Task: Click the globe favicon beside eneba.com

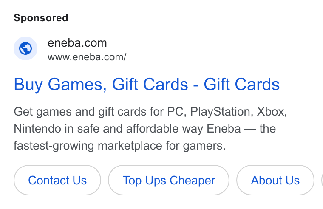Action: (x=25, y=48)
